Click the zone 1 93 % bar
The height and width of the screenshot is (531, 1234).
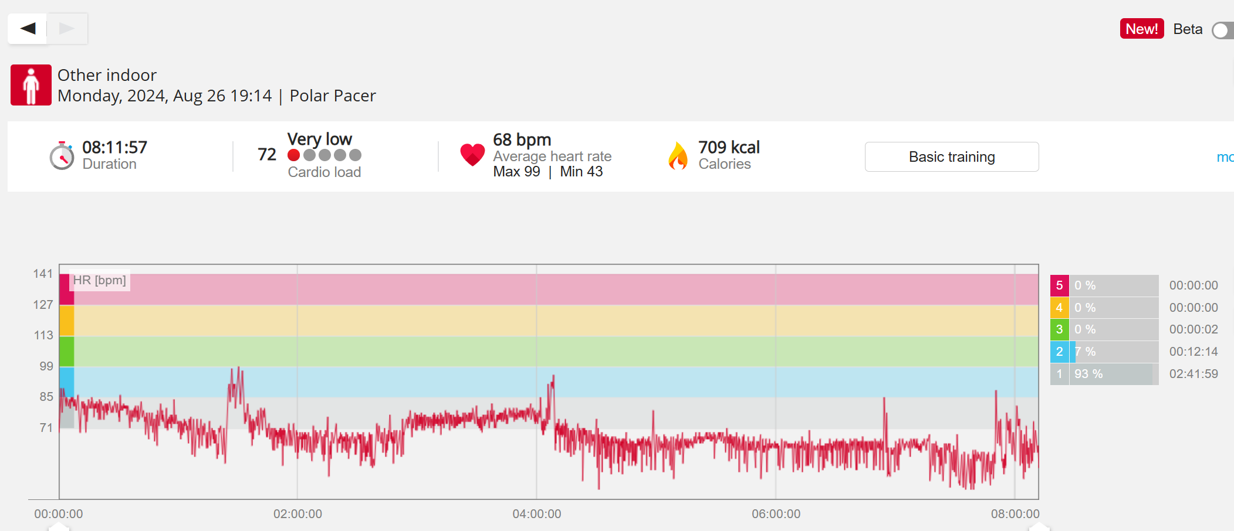click(1112, 374)
